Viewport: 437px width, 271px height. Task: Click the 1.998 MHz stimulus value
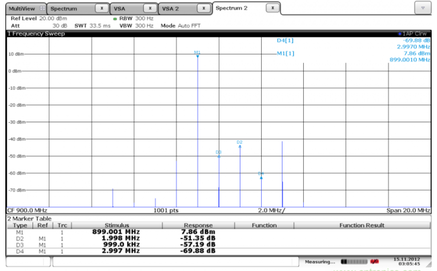(121, 239)
